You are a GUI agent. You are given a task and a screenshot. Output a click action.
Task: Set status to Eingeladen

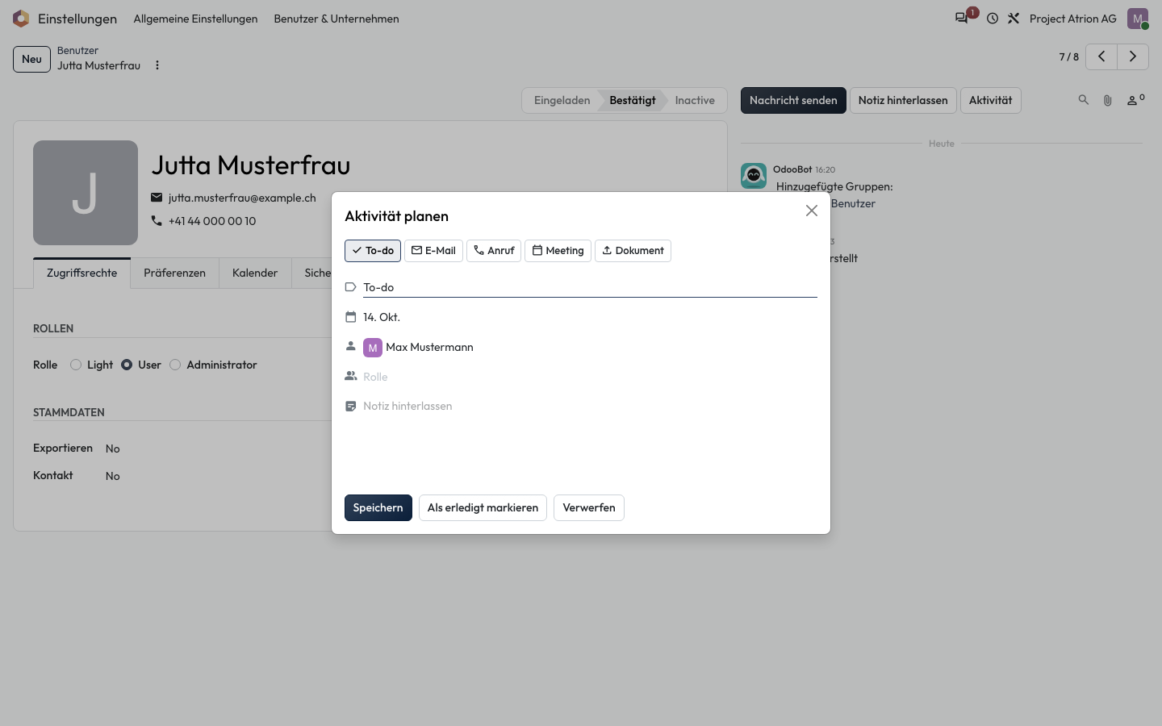tap(562, 100)
